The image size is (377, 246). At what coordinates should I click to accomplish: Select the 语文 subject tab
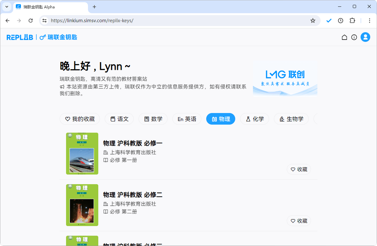tap(119, 119)
